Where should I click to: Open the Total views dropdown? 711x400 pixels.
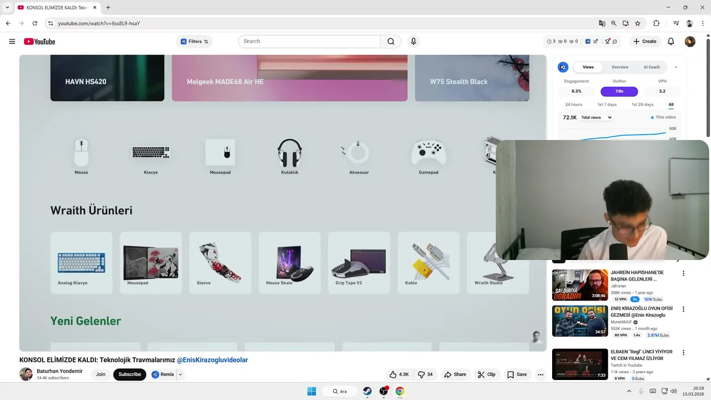pyautogui.click(x=596, y=117)
